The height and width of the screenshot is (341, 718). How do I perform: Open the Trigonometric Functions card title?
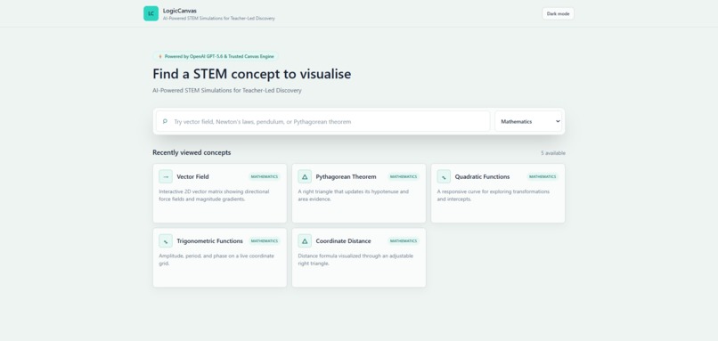[209, 240]
